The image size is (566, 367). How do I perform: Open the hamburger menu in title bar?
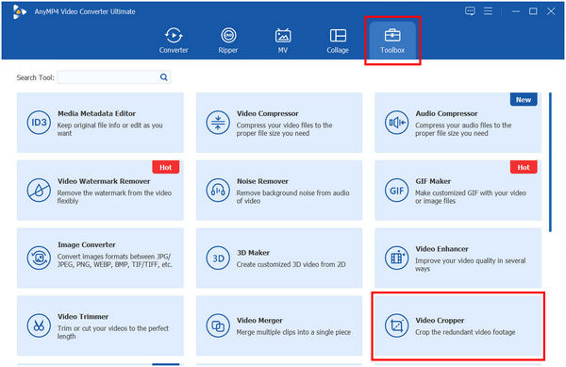pyautogui.click(x=488, y=11)
